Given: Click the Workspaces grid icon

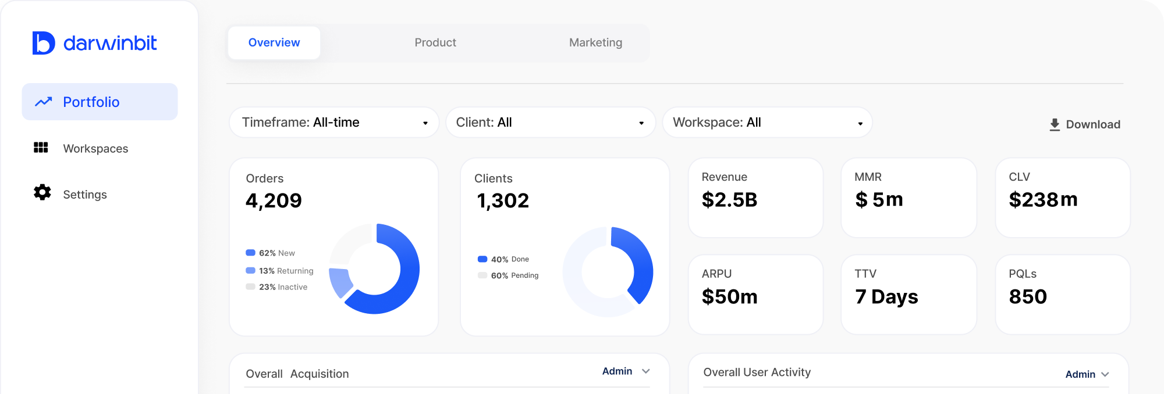Looking at the screenshot, I should click(x=41, y=148).
